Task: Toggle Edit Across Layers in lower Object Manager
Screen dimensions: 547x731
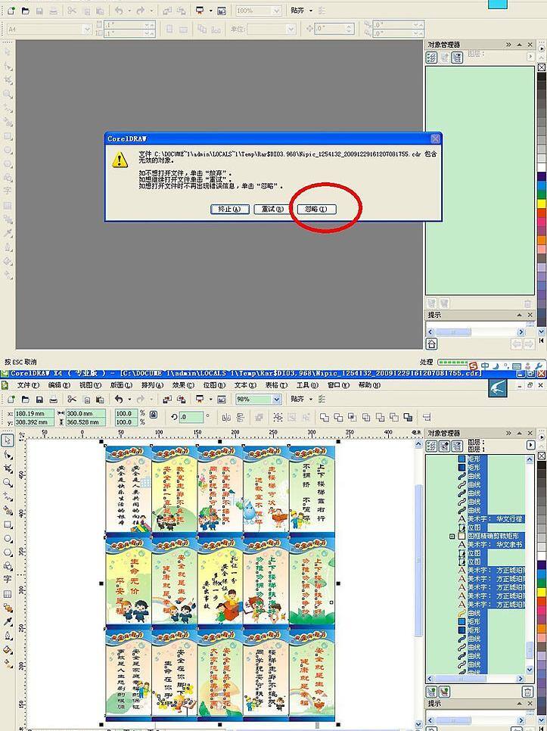Action: tap(445, 446)
